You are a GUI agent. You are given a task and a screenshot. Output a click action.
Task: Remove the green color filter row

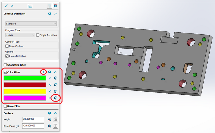(50, 78)
